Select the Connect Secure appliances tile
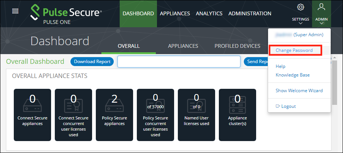Viewport: 343px width, 153px height. [32, 115]
